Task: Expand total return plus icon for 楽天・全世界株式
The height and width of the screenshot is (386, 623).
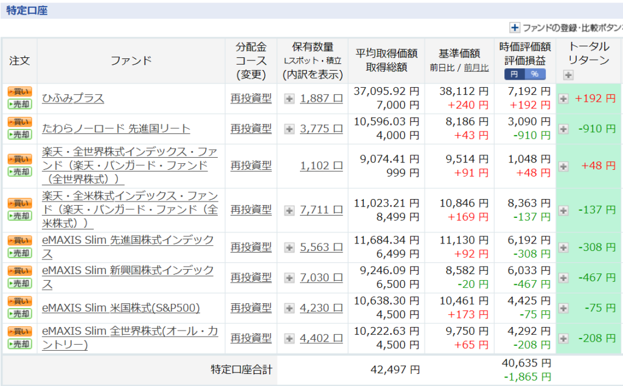Action: tap(563, 166)
